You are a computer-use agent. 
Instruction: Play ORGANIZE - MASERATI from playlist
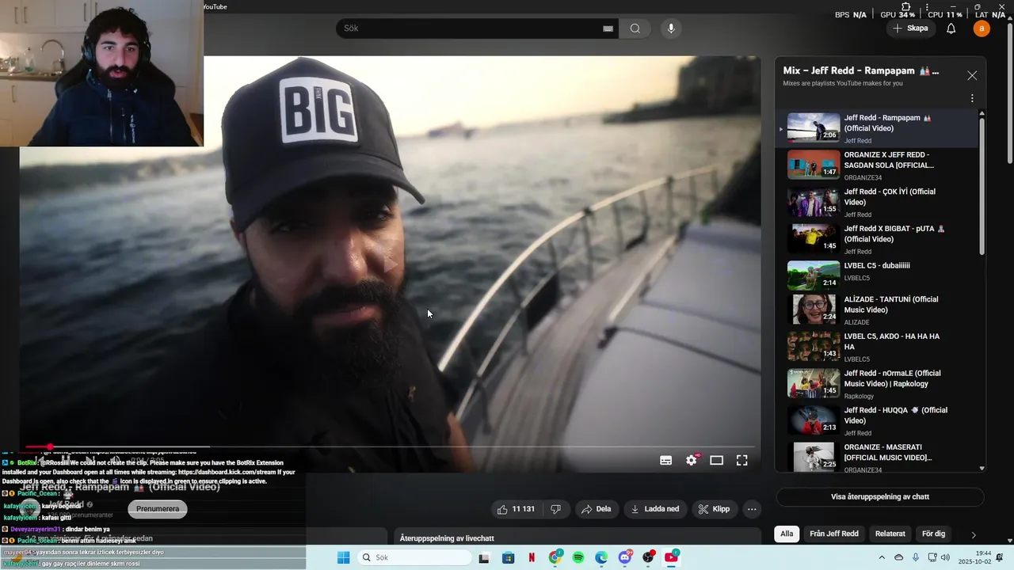click(878, 457)
